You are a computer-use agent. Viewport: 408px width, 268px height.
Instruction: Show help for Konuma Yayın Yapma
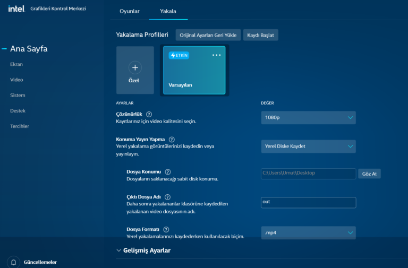tap(172, 140)
